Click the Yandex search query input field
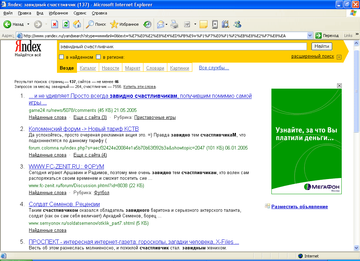Image resolution: width=360 pixels, height=261 pixels. tap(183, 46)
